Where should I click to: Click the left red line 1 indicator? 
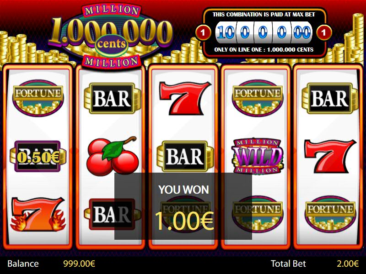pyautogui.click(x=203, y=32)
